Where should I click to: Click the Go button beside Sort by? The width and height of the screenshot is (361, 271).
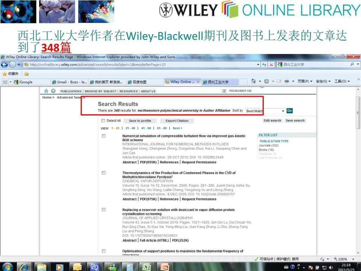(x=289, y=110)
